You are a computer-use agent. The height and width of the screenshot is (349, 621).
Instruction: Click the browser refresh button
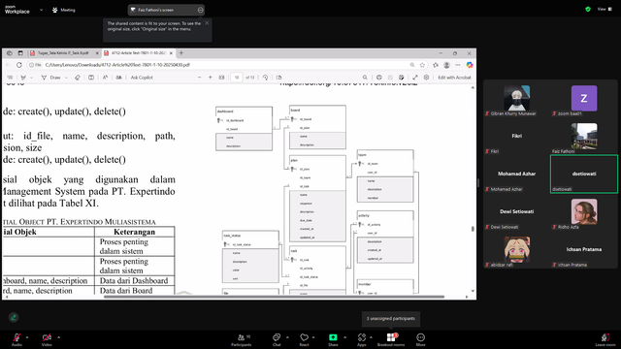(19, 65)
